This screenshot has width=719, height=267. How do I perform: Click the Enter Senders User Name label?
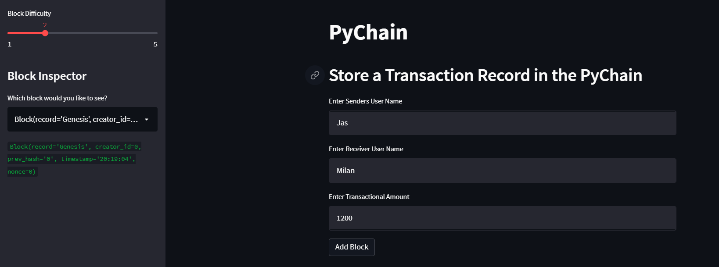pos(365,101)
